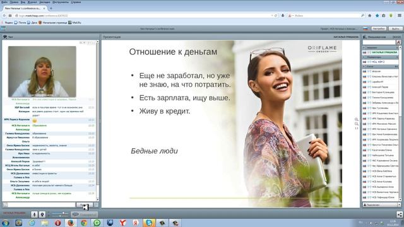
Task: Open the Firefox downloads arrow
Action: point(283,15)
